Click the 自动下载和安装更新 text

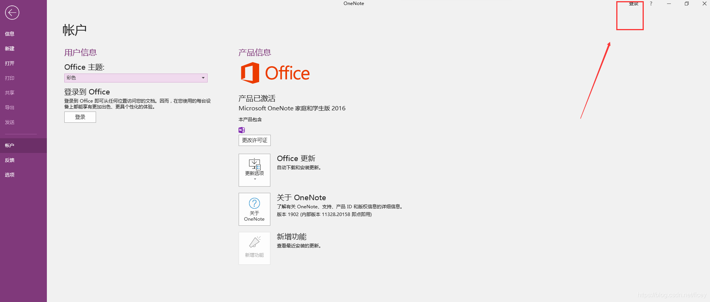coord(299,168)
